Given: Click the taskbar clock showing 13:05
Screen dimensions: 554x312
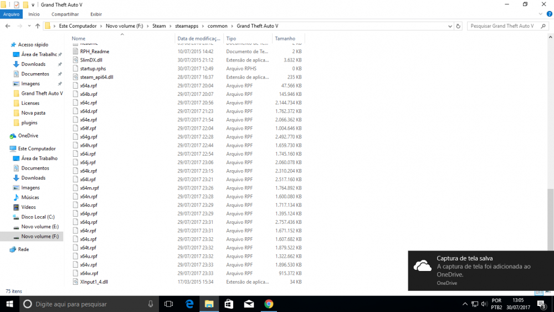Looking at the screenshot, I should point(518,304).
